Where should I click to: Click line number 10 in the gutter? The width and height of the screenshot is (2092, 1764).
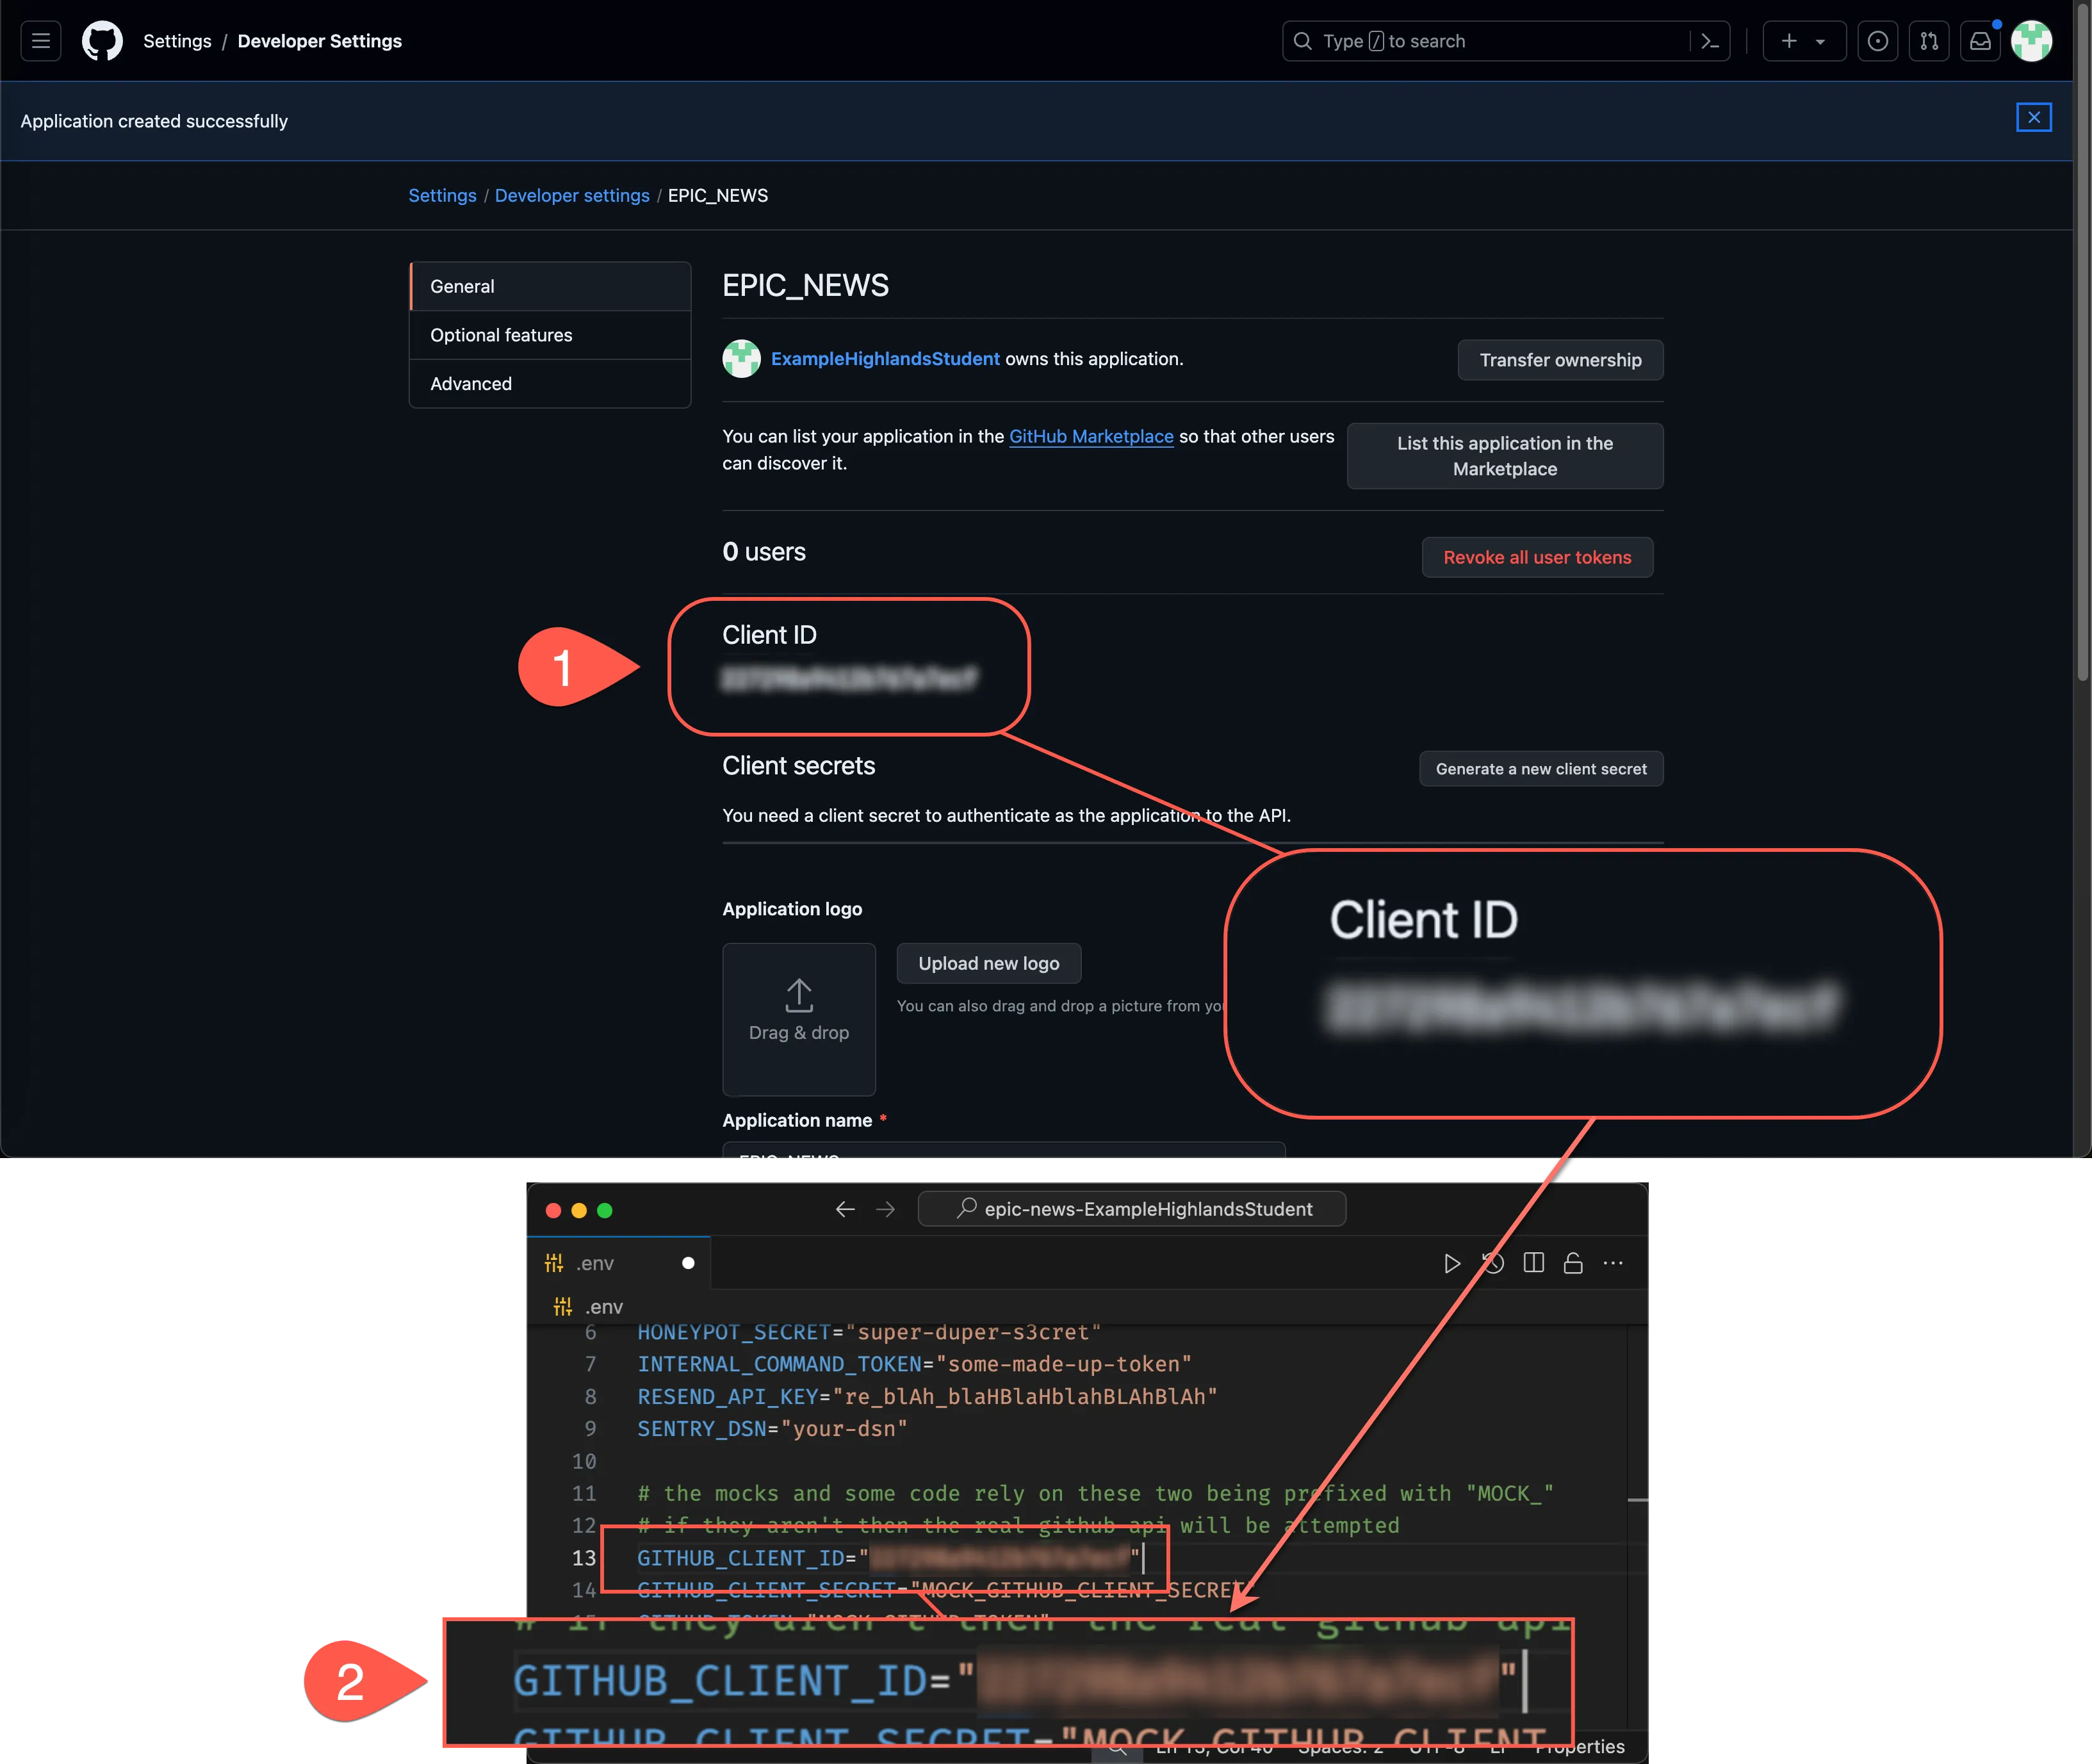pyautogui.click(x=584, y=1461)
